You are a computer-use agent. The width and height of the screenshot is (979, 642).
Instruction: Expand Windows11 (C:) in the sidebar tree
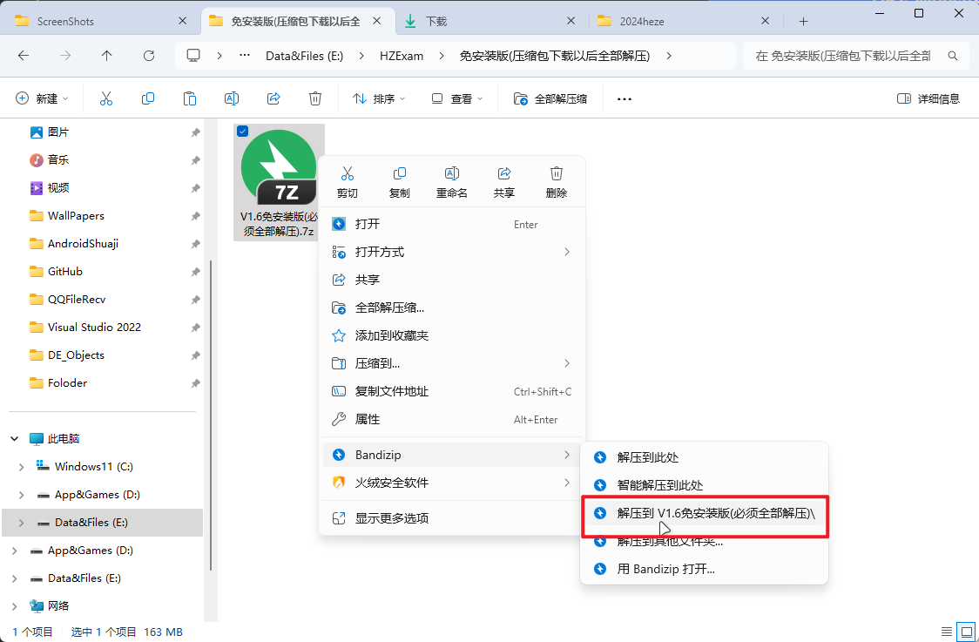pos(19,466)
